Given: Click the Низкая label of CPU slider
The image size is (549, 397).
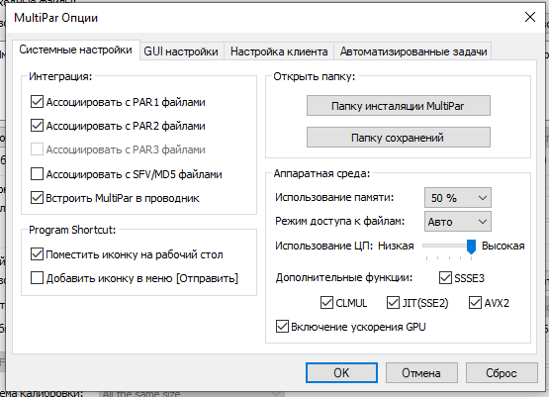Looking at the screenshot, I should [x=396, y=246].
